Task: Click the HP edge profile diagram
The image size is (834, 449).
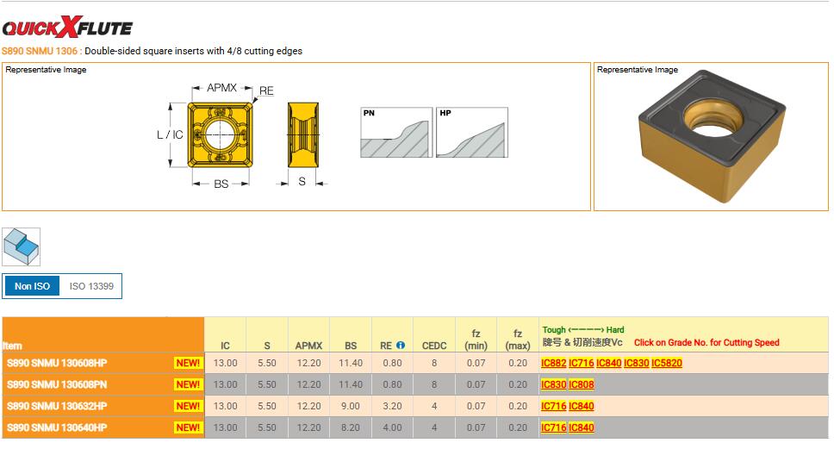Action: (x=470, y=134)
